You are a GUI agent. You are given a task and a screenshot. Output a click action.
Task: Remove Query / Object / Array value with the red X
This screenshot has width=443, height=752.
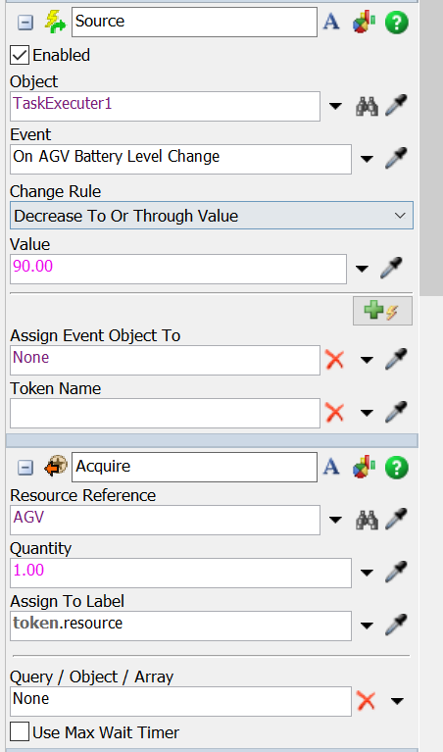367,701
